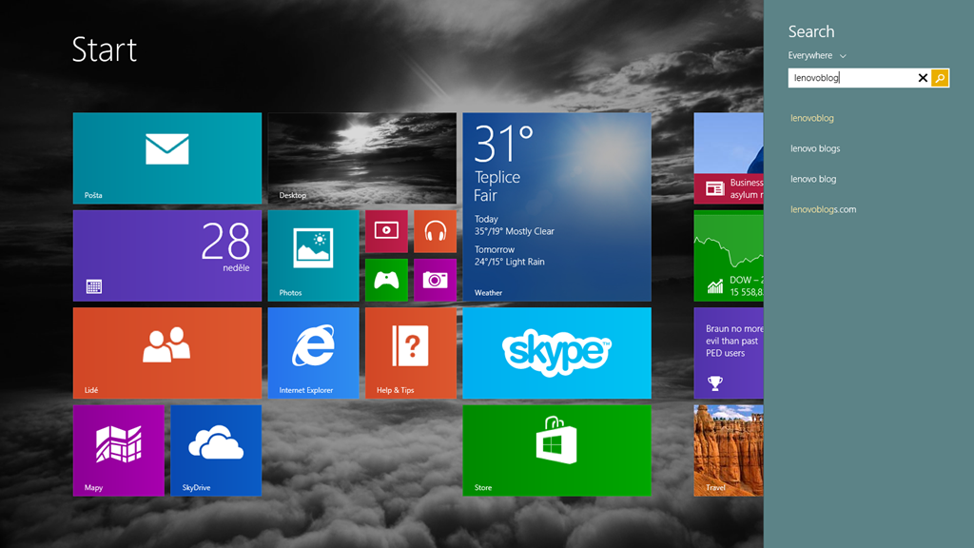Open the Camera tile

435,280
